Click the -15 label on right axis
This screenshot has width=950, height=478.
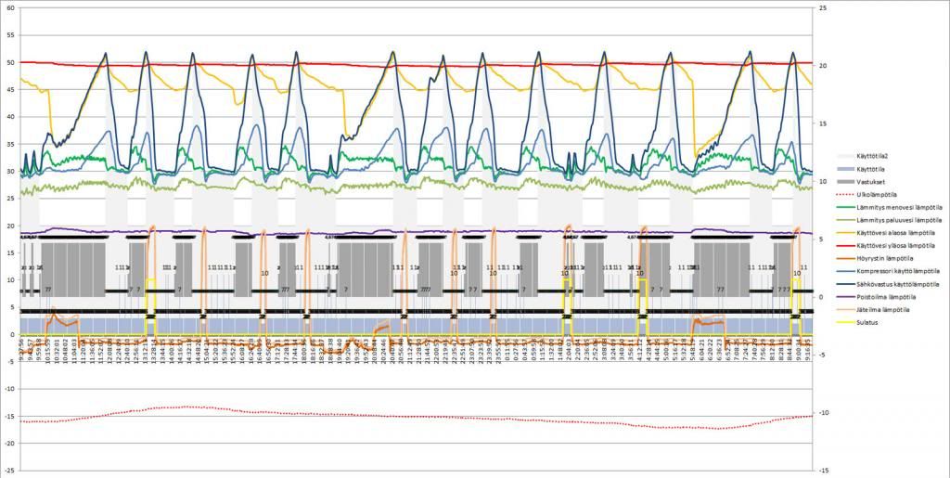coord(821,471)
